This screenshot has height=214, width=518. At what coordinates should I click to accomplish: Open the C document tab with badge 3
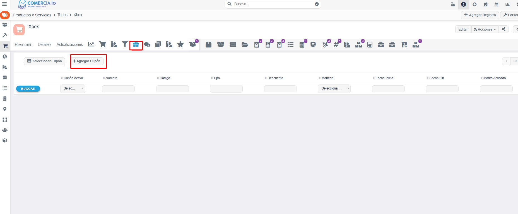[x=268, y=44]
